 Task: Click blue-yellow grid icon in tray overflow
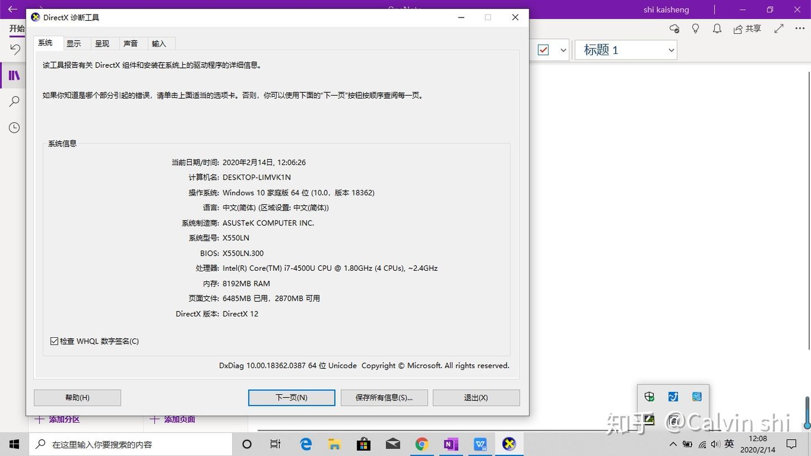coord(697,396)
